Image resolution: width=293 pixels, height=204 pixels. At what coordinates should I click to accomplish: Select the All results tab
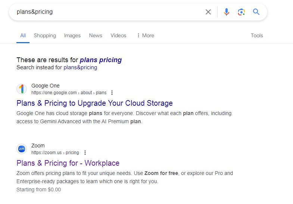point(23,35)
